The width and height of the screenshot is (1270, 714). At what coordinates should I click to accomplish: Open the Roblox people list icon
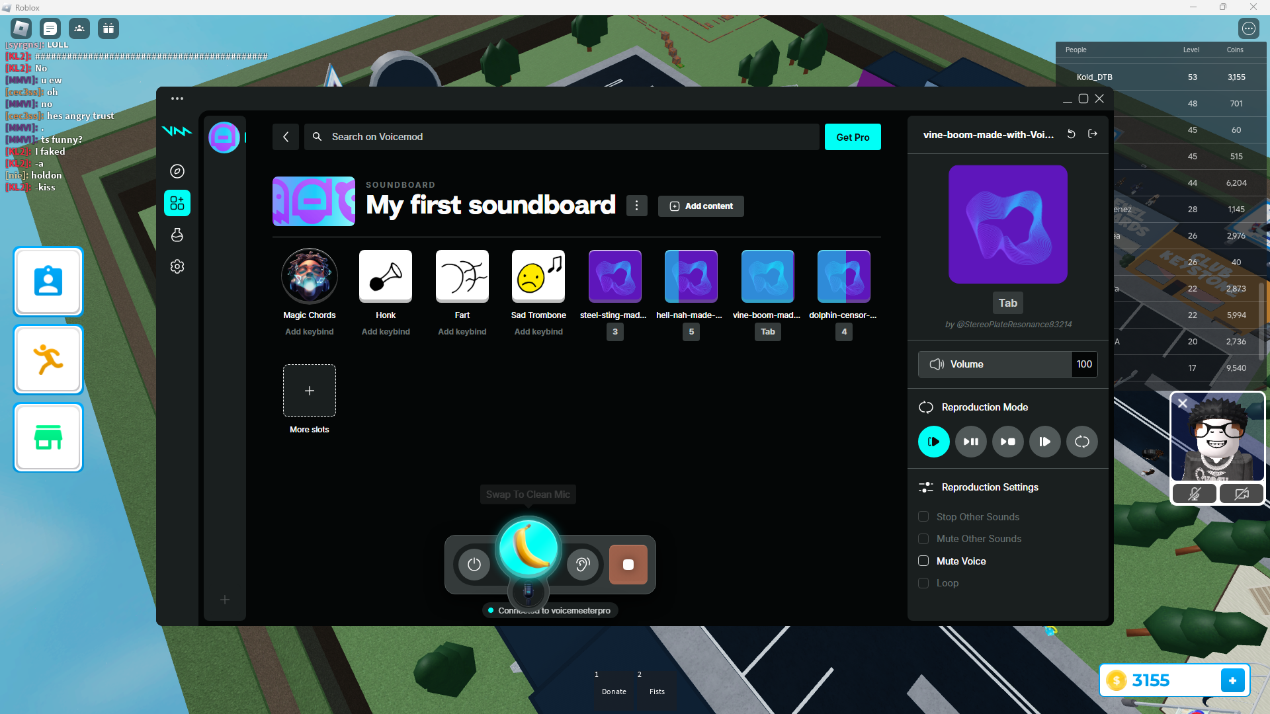click(79, 28)
